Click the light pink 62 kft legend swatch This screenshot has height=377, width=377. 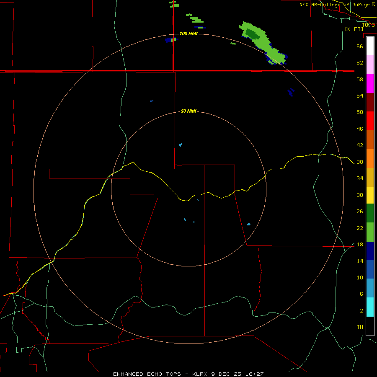(x=370, y=64)
